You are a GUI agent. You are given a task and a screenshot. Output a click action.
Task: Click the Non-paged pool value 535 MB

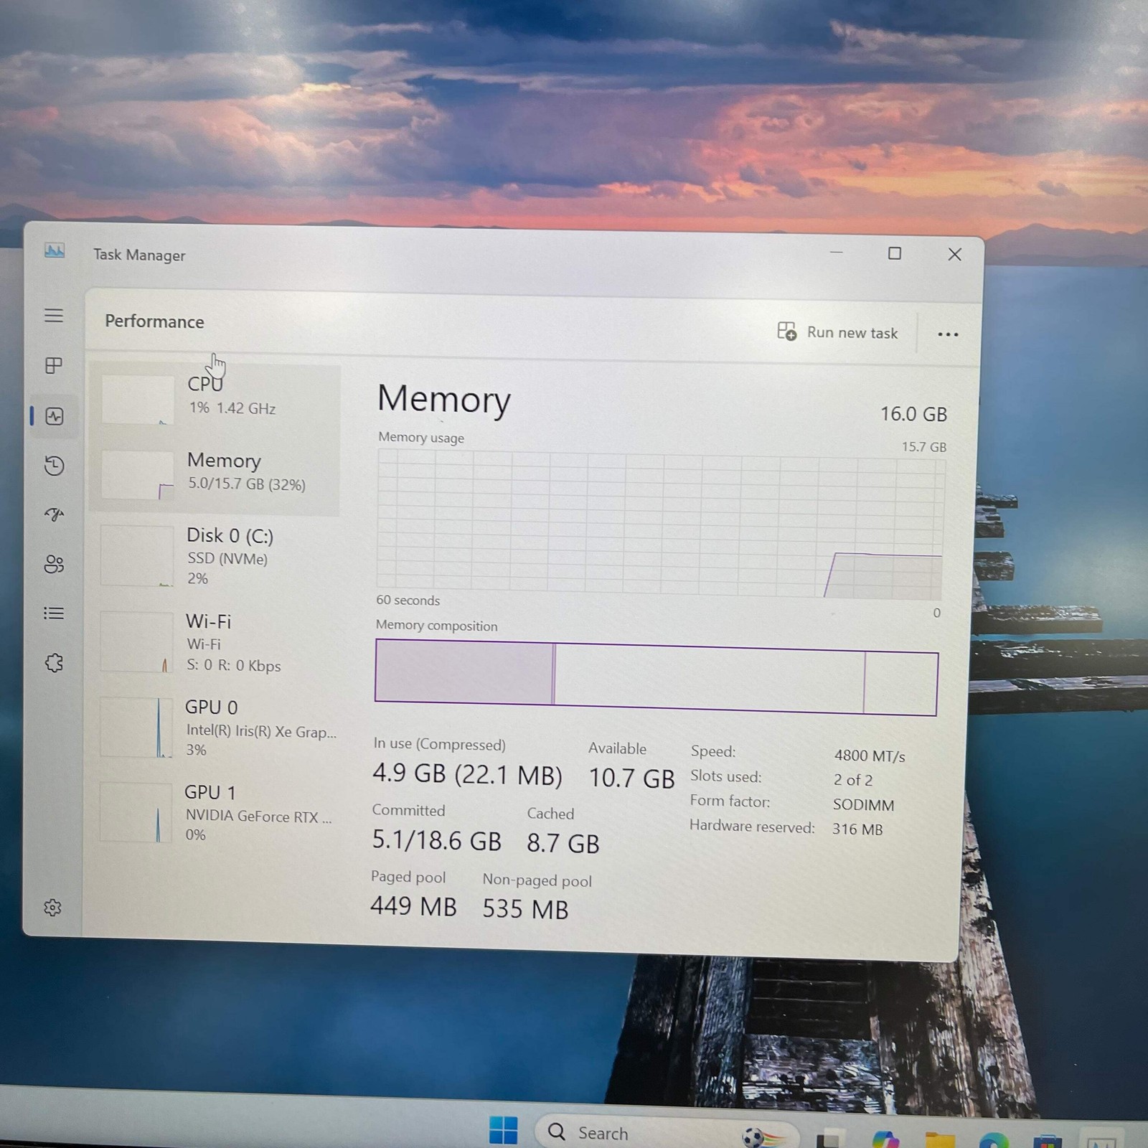point(525,909)
